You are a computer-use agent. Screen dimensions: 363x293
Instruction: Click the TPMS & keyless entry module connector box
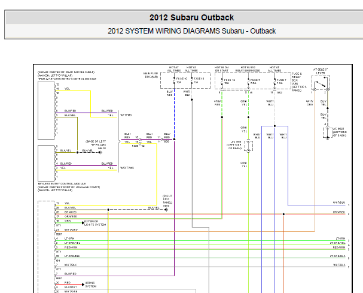(x=46, y=110)
